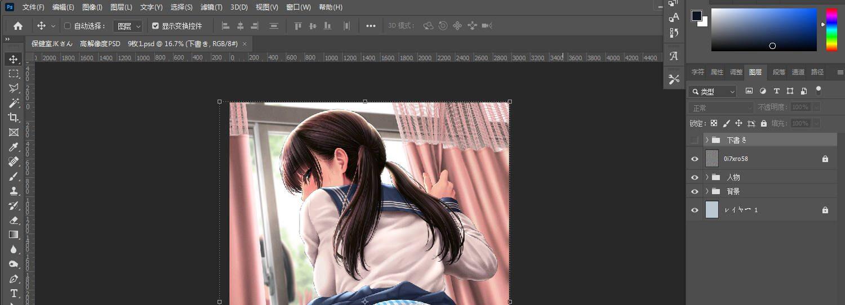Select the Crop tool
This screenshot has height=305, width=845.
click(14, 118)
